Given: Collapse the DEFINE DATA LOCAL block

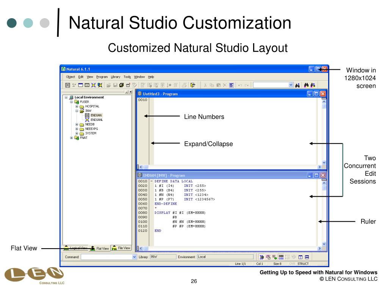Looking at the screenshot, I should 152,181.
